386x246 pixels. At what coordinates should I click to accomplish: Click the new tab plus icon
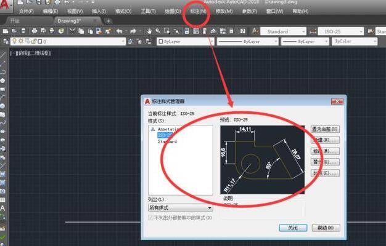click(x=109, y=20)
